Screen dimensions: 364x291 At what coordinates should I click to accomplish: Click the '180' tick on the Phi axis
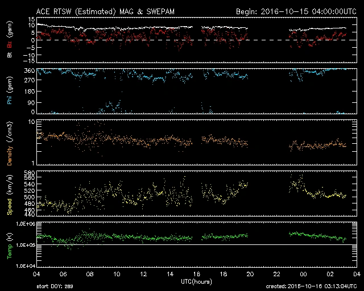[30, 92]
